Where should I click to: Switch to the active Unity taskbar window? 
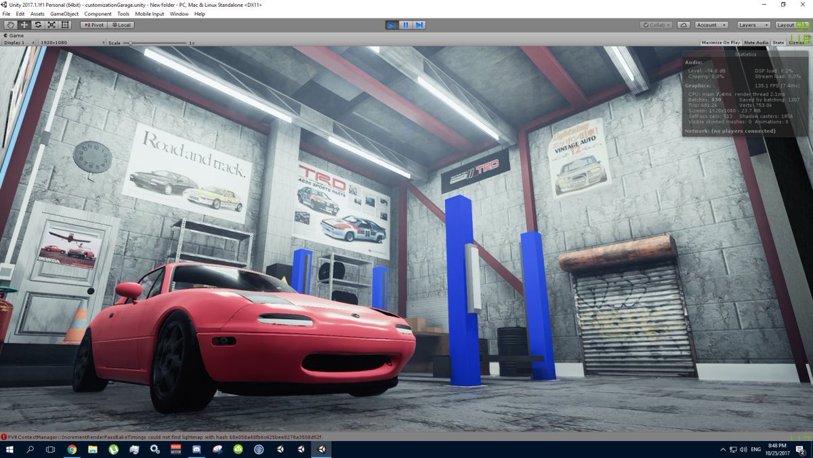point(322,449)
